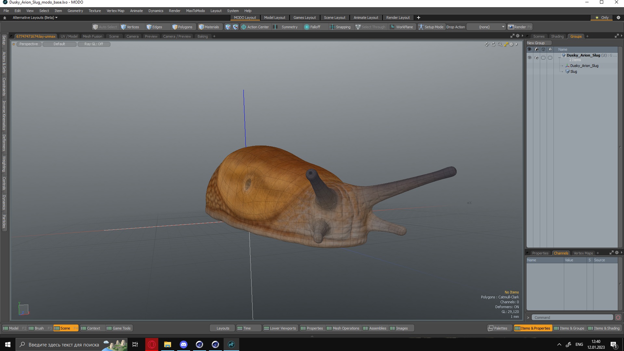Open the Alternative Layouts (Beta) dropdown
This screenshot has width=624, height=351.
pos(35,18)
